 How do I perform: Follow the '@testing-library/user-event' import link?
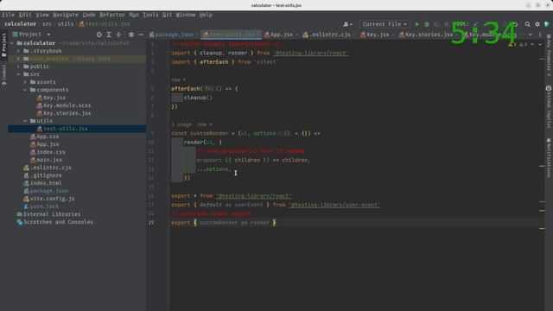click(334, 205)
